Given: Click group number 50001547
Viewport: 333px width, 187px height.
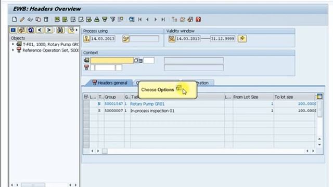Looking at the screenshot, I should tap(113, 104).
